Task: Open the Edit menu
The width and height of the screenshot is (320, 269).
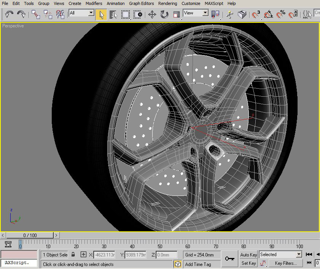Action: tap(16, 3)
